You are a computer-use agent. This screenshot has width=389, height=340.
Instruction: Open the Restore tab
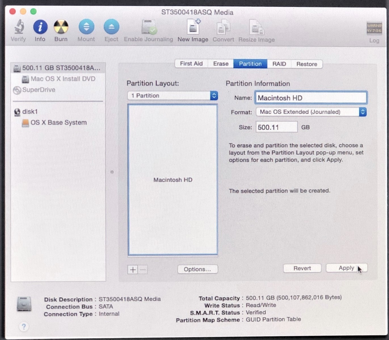307,64
